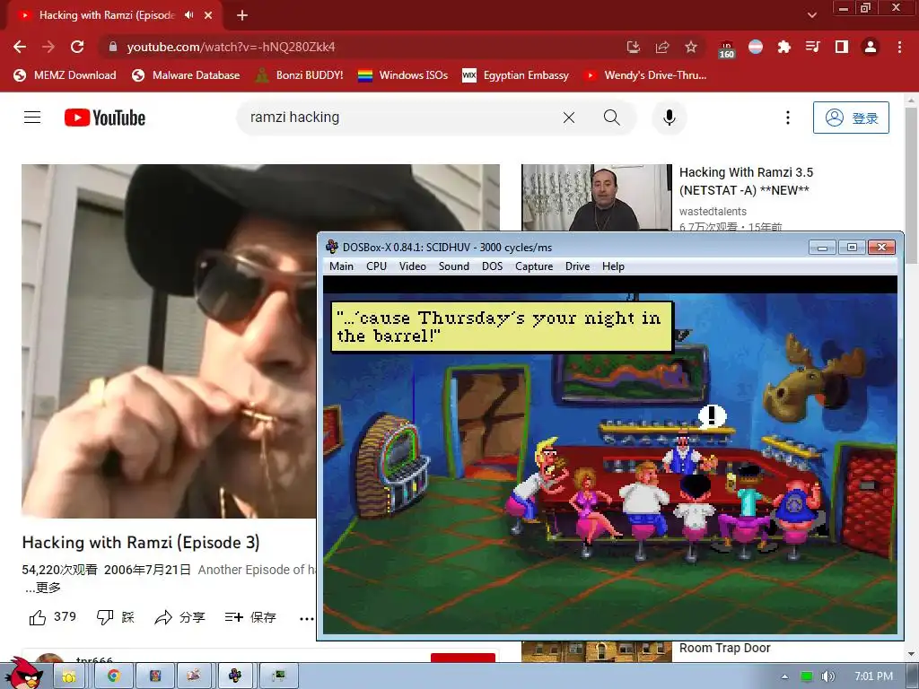This screenshot has height=689, width=919.
Task: Open YouTube hamburger guide menu
Action: [x=32, y=118]
